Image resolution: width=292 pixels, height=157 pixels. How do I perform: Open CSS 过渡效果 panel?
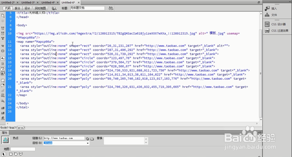(x=277, y=31)
